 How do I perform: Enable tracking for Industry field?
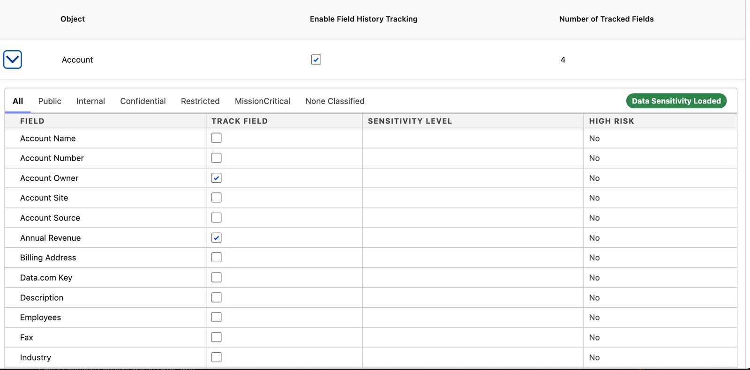click(x=217, y=357)
